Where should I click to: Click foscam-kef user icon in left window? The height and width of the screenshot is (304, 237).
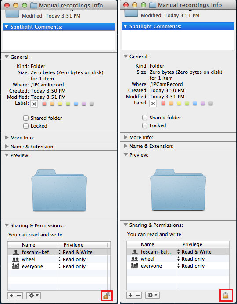click(x=16, y=252)
